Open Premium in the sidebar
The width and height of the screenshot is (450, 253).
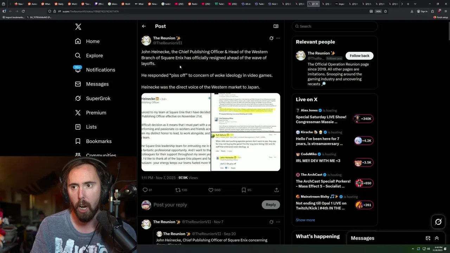[x=90, y=112]
